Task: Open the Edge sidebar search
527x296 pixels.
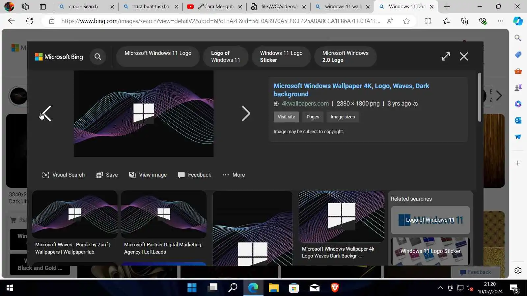Action: (x=518, y=38)
